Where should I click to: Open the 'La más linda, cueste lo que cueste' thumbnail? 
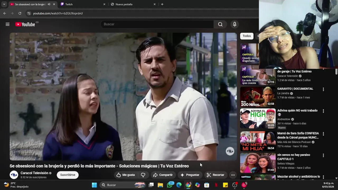point(258,75)
